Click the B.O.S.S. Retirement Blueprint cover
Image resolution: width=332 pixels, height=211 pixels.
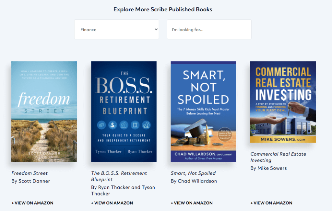(124, 111)
